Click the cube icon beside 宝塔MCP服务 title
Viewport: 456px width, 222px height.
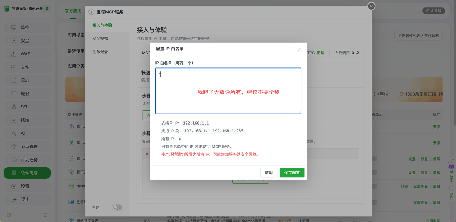(92, 12)
